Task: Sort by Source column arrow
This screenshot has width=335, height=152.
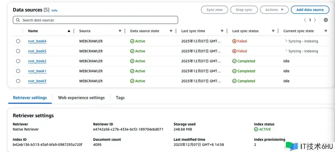Action: pyautogui.click(x=120, y=31)
